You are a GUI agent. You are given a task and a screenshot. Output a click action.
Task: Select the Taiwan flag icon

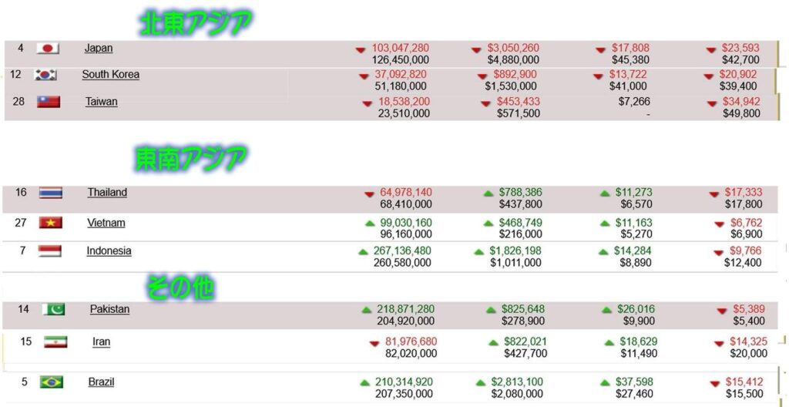coord(49,102)
